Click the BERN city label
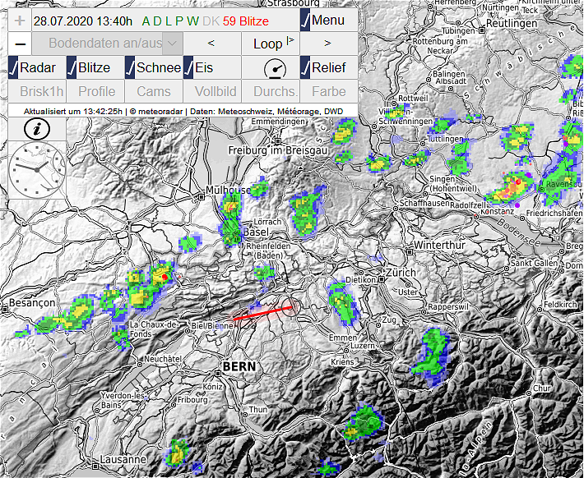This screenshot has width=584, height=478. click(x=239, y=366)
